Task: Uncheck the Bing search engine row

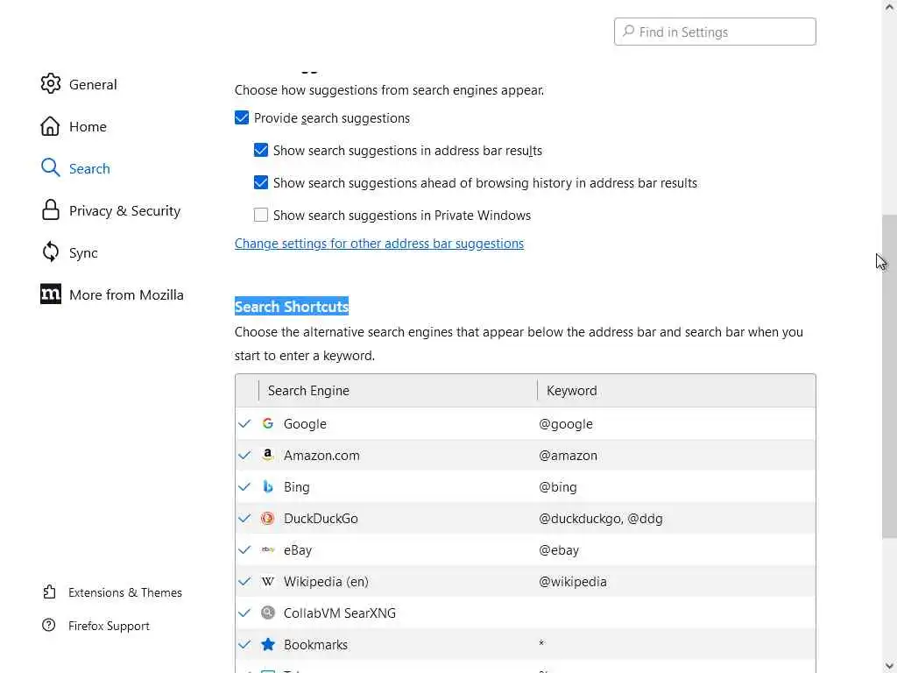Action: tap(244, 486)
